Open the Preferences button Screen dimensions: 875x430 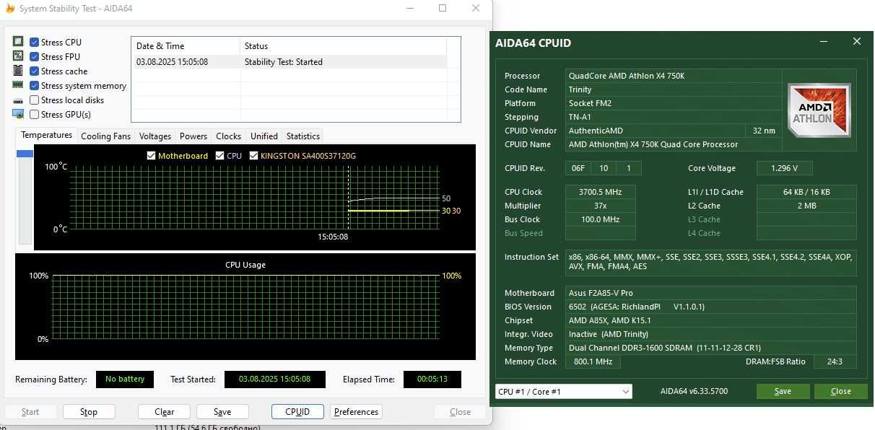[356, 412]
